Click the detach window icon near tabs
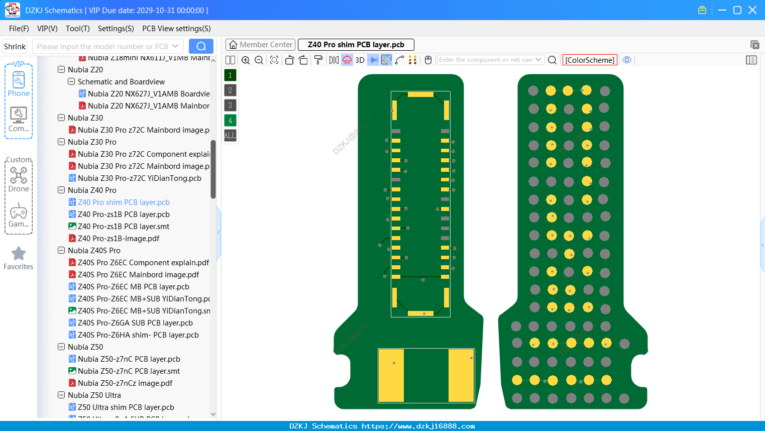Screen dimensions: 765x431 [754, 45]
